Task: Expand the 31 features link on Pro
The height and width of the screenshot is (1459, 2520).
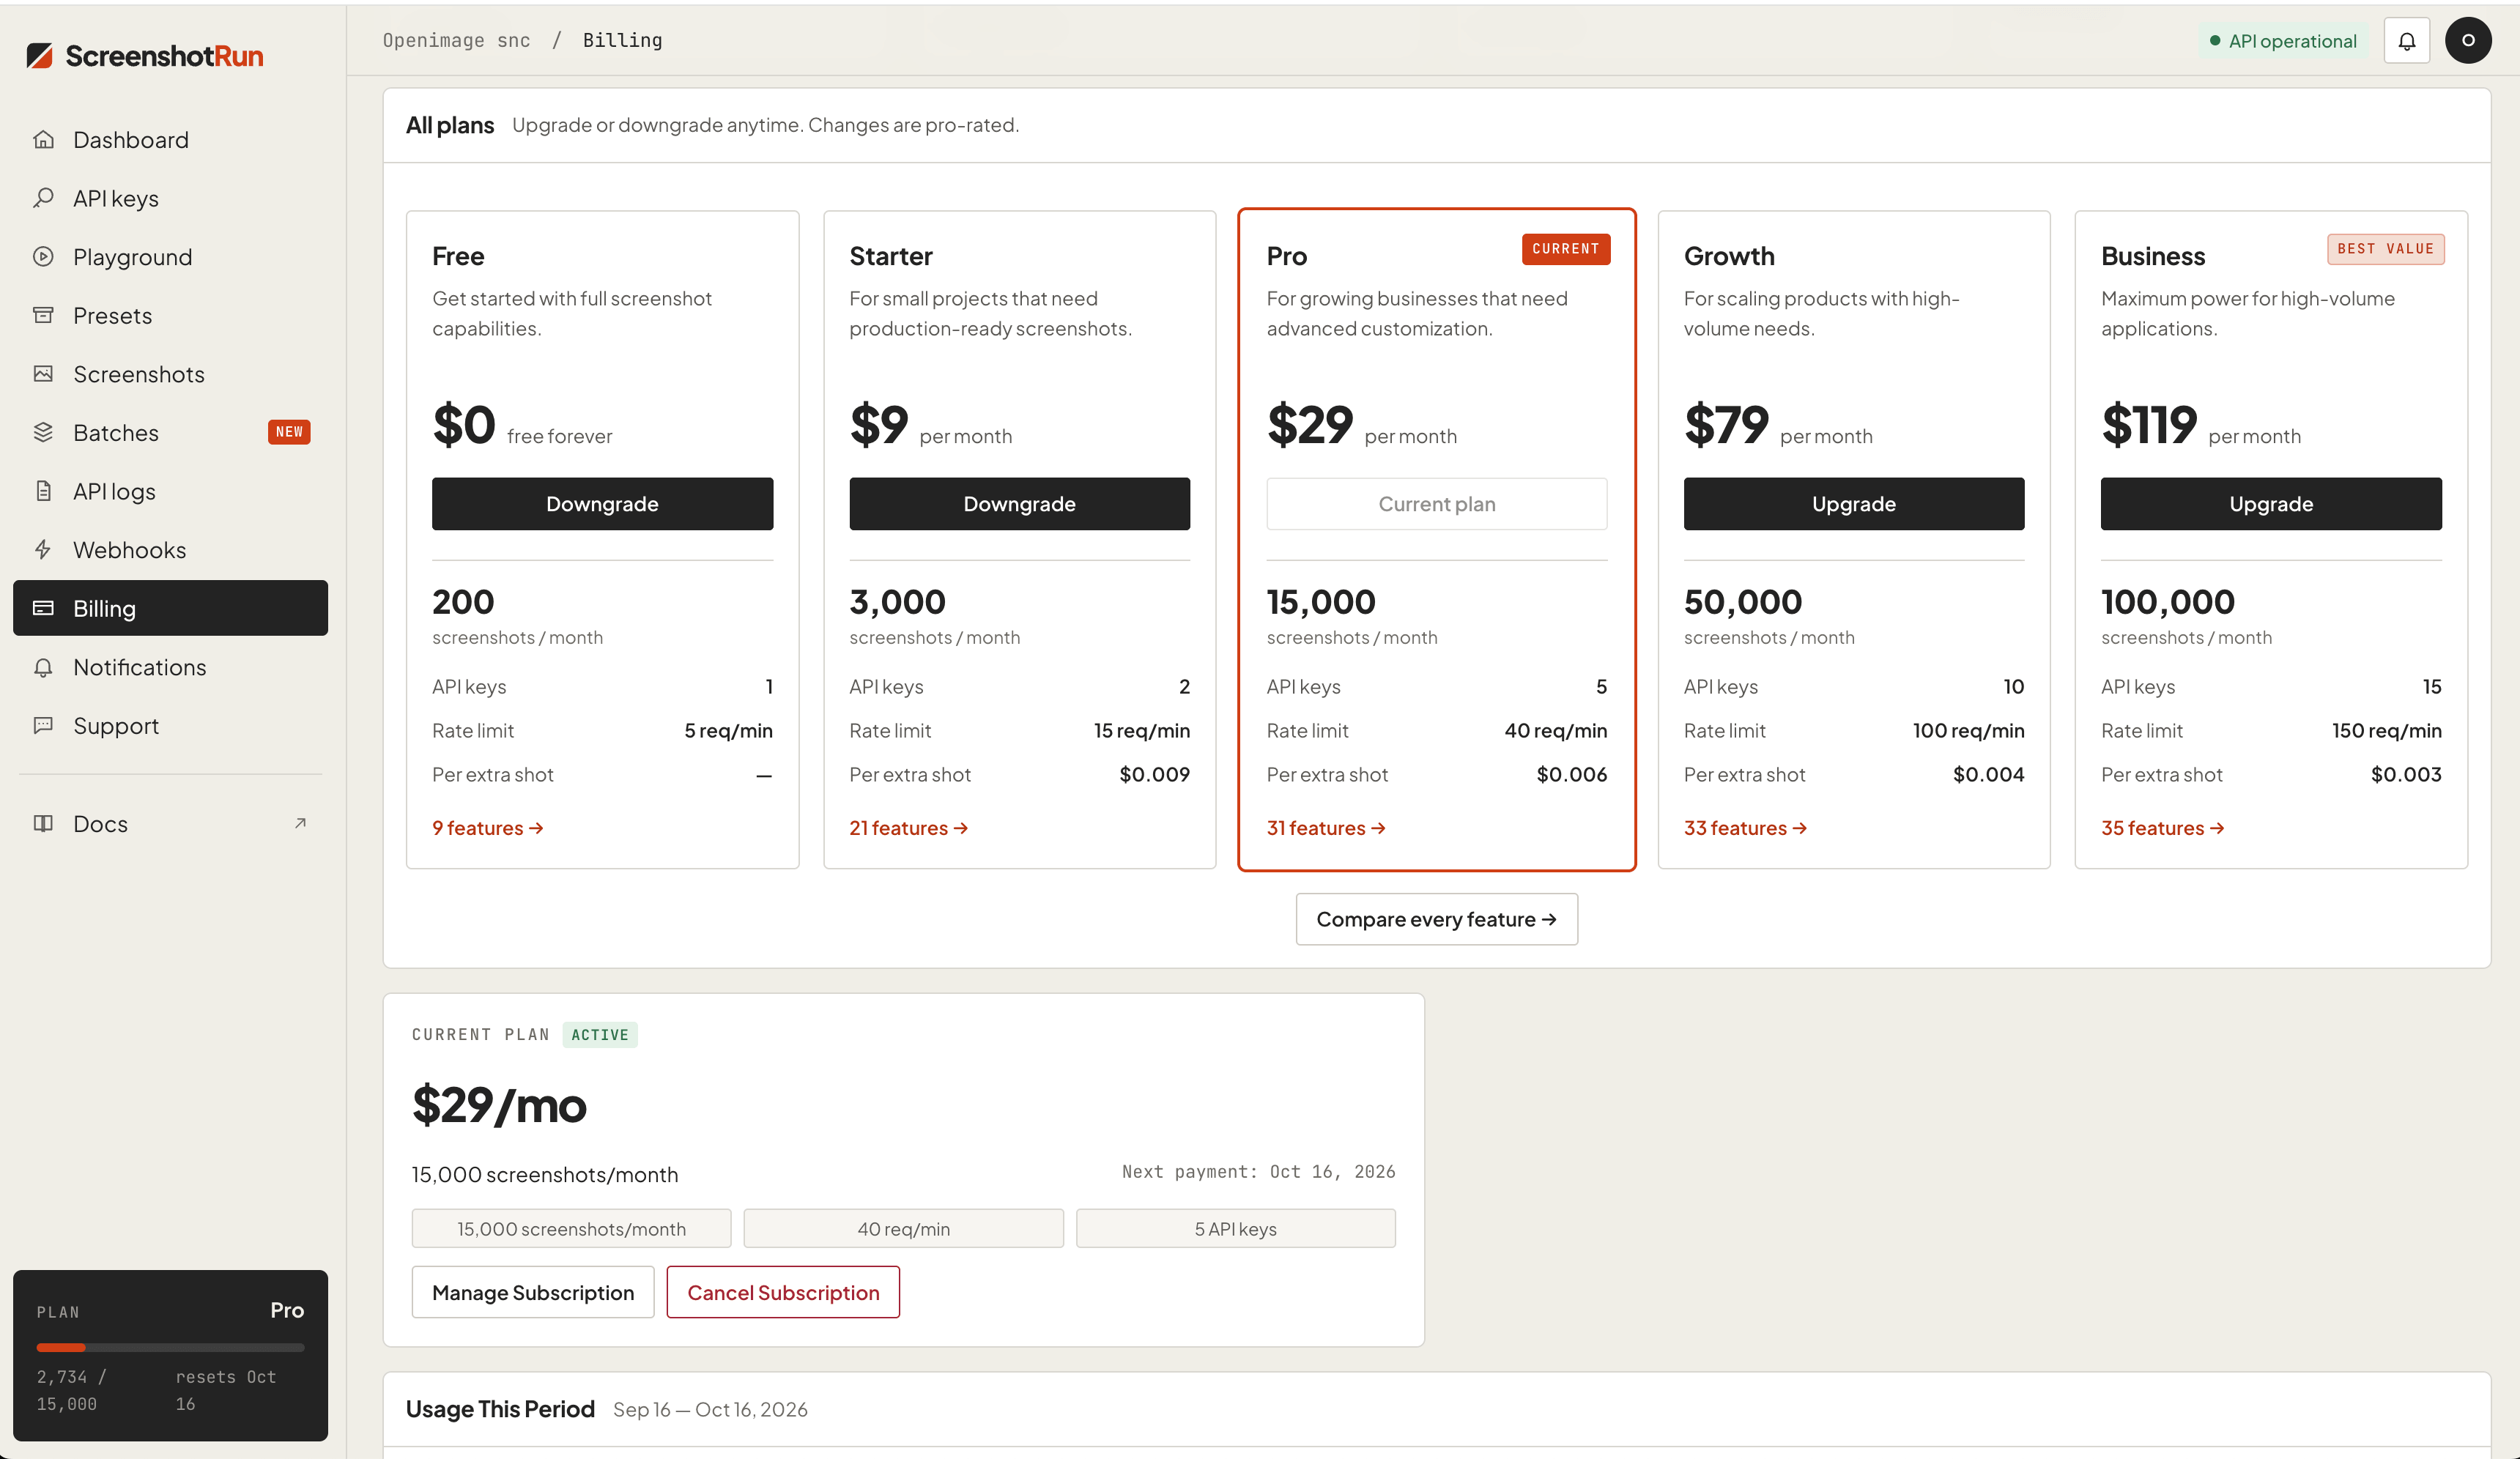Action: click(x=1326, y=828)
